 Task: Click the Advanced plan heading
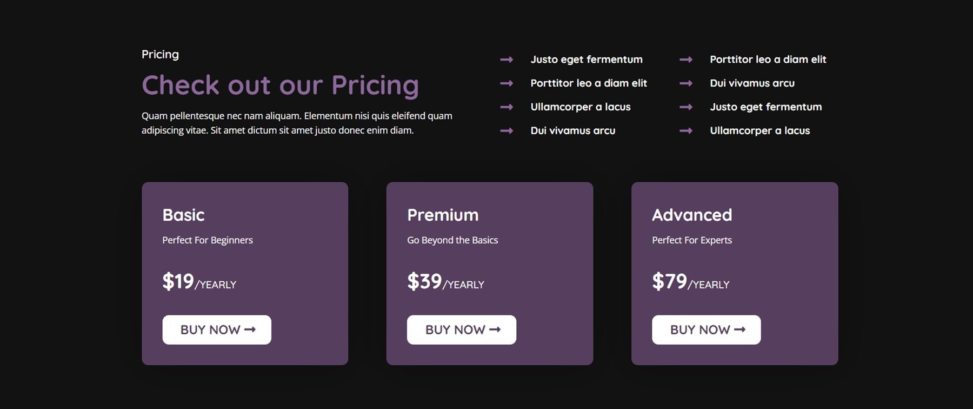(x=692, y=215)
